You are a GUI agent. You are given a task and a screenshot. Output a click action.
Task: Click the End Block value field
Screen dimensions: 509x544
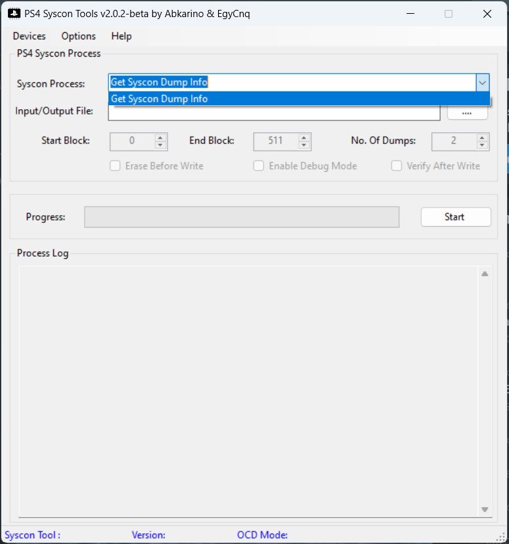pos(275,141)
